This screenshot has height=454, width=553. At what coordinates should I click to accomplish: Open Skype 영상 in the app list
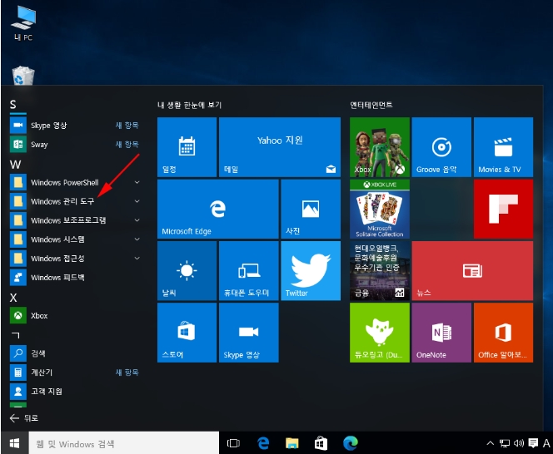[x=76, y=126]
